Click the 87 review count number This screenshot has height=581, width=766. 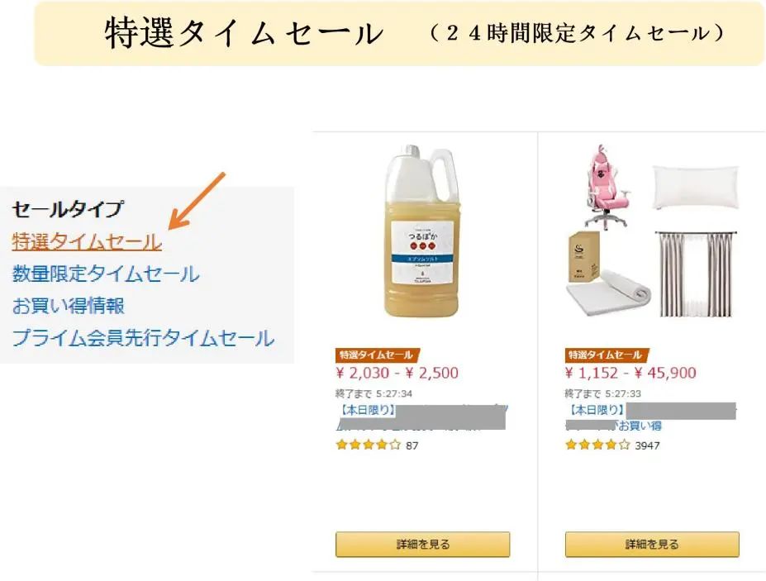[412, 445]
